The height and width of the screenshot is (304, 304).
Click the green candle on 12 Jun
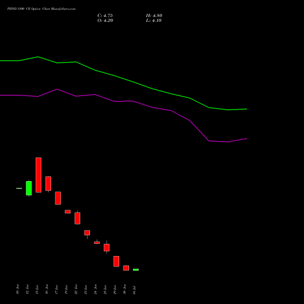[x=29, y=188]
